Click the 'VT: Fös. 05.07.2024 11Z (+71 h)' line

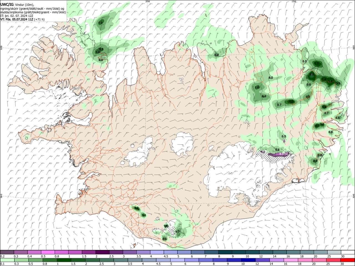[x=22, y=19]
